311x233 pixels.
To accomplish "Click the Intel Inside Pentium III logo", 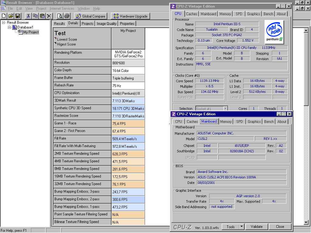I will click(x=274, y=32).
